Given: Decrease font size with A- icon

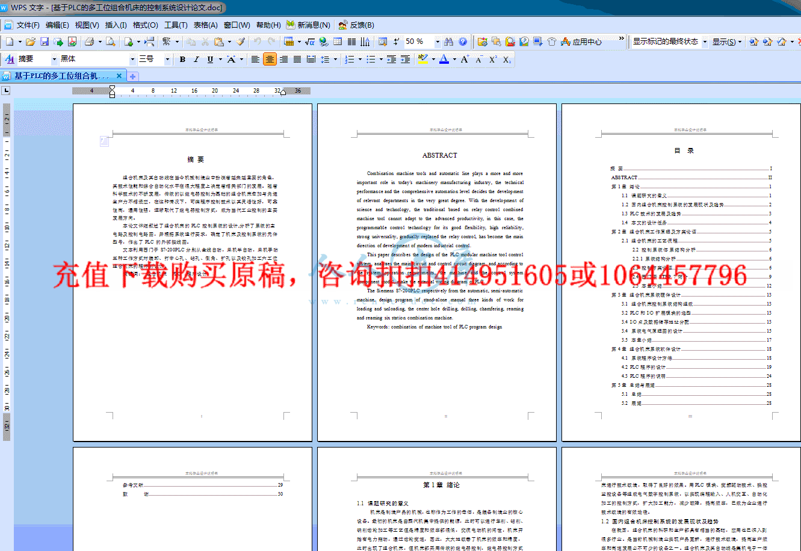Looking at the screenshot, I should tap(479, 59).
